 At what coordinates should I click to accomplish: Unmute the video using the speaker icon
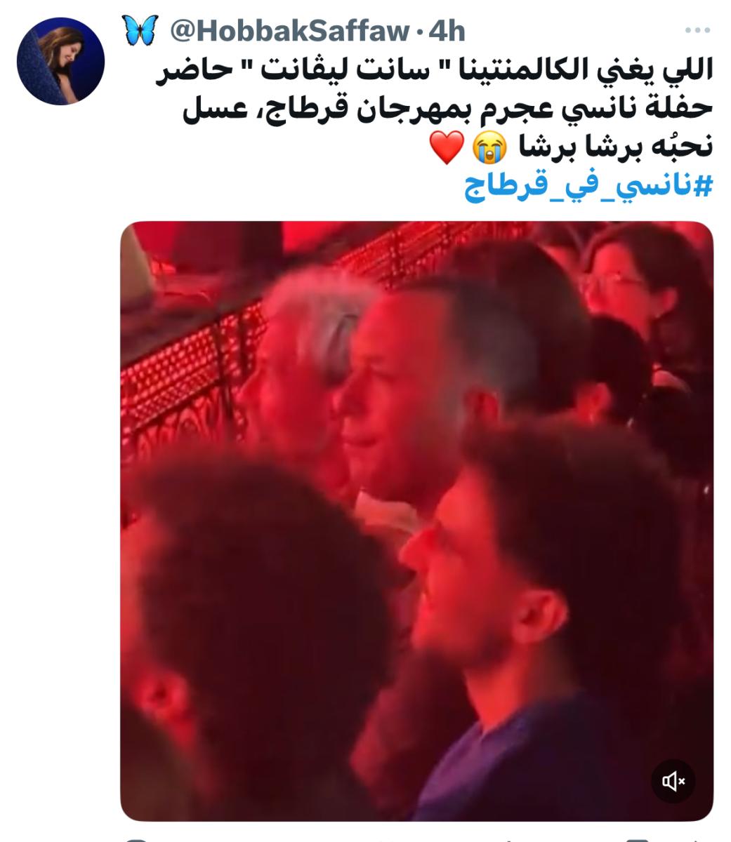(x=672, y=781)
